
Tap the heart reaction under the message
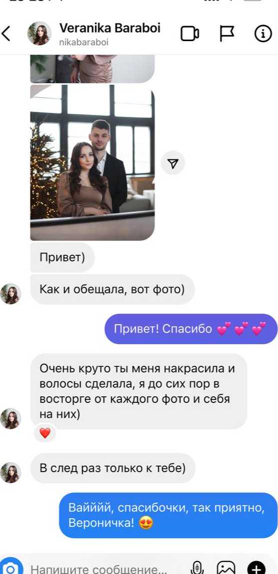coord(45,433)
